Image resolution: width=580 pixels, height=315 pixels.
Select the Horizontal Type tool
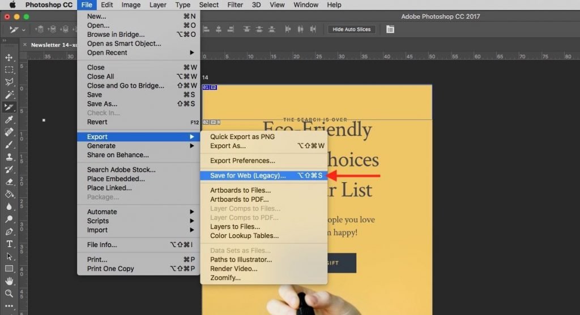9,244
